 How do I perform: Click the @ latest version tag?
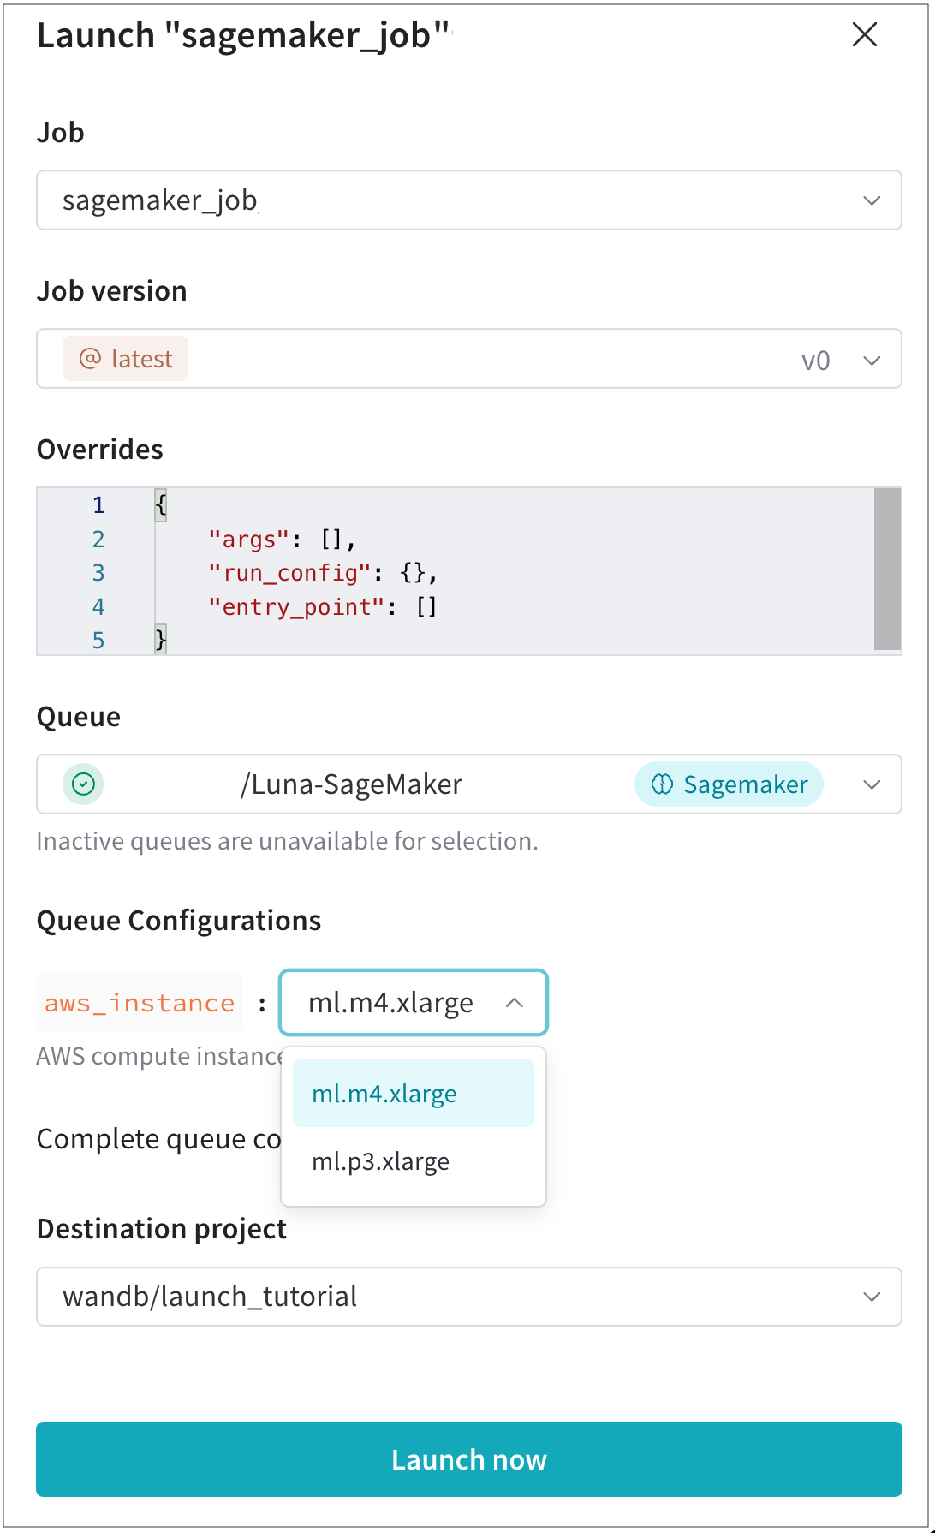click(x=126, y=359)
